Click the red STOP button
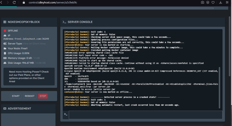The image size is (232, 126). [x=43, y=96]
